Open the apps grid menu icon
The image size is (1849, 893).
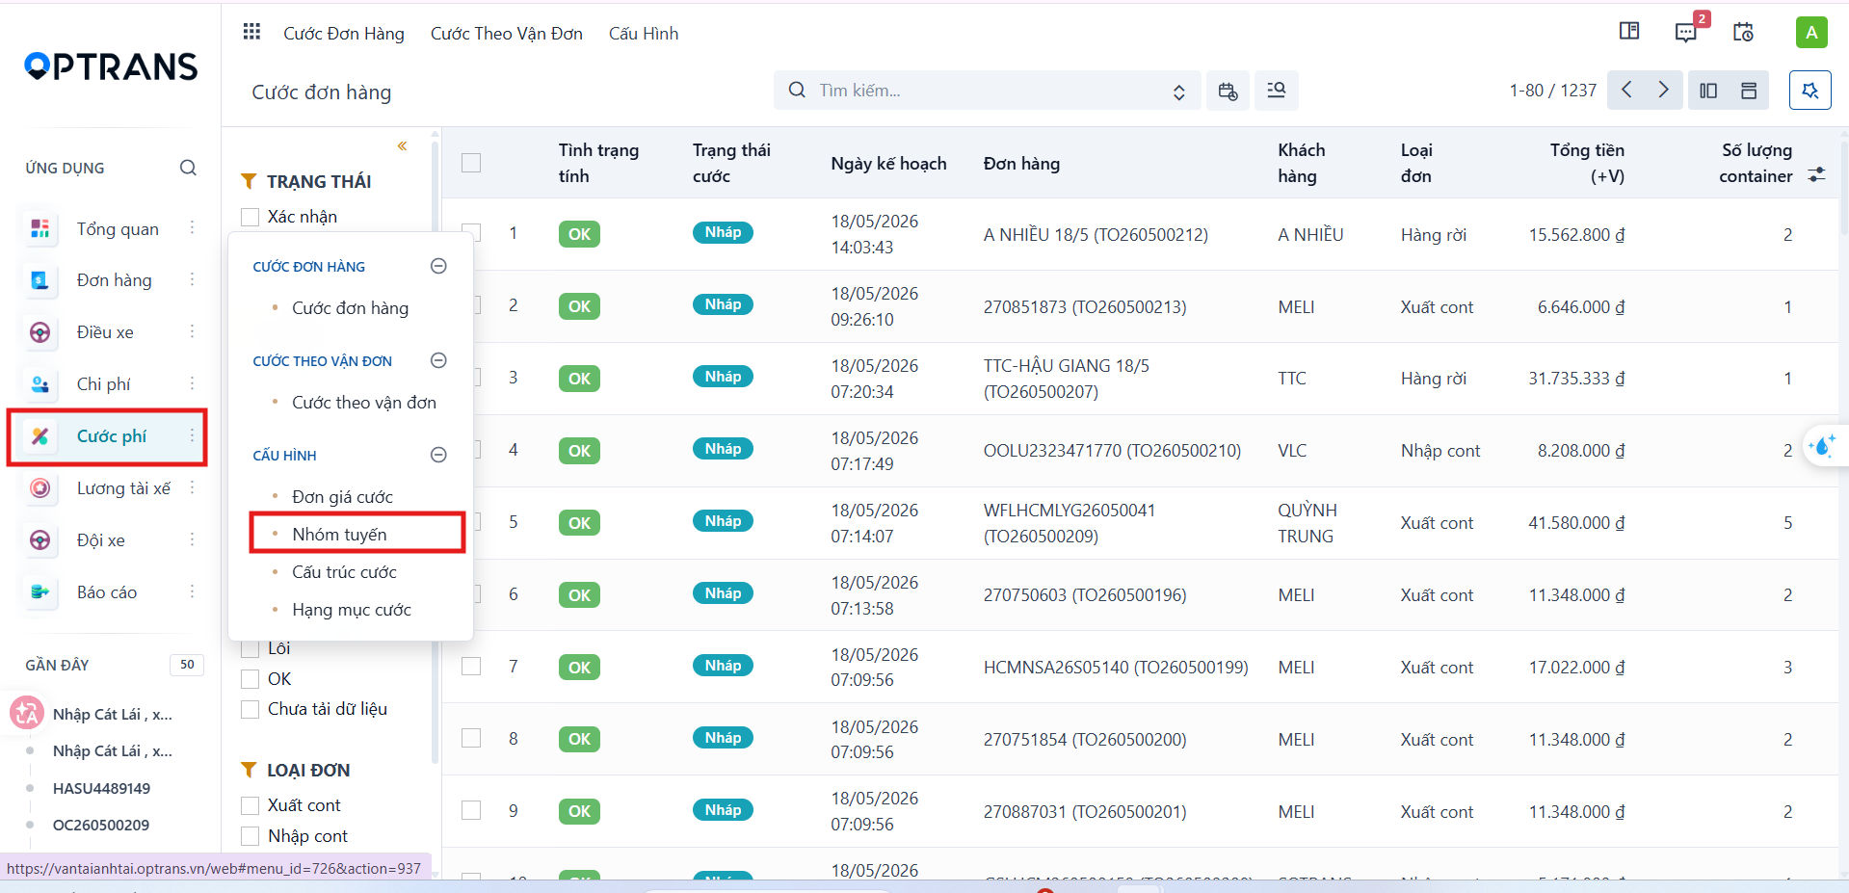[251, 32]
